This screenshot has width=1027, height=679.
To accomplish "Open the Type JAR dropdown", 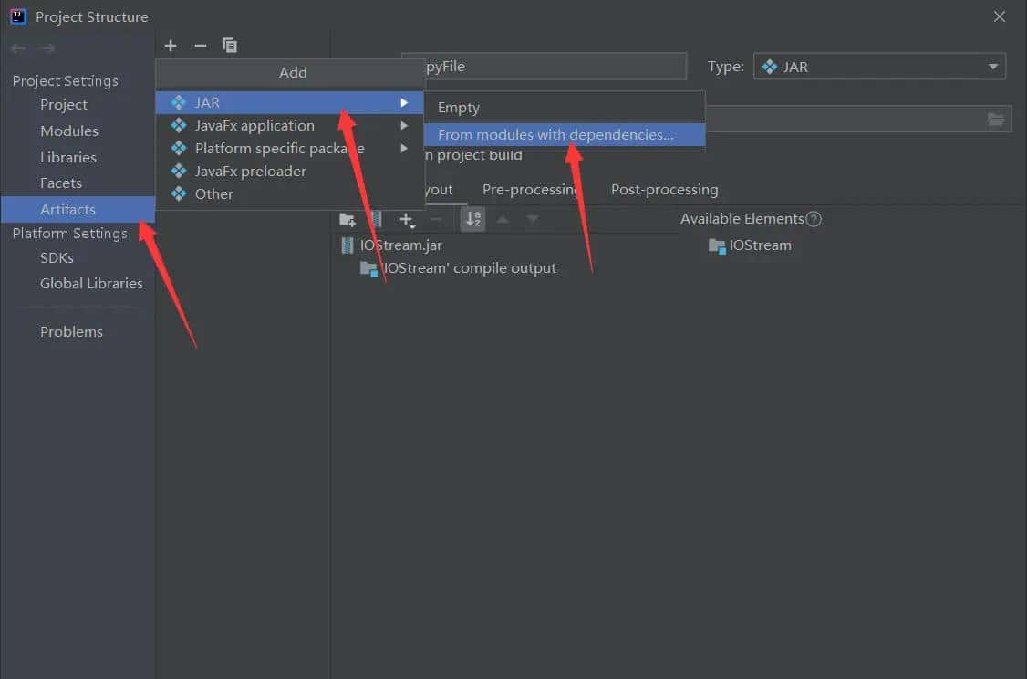I will (x=878, y=67).
